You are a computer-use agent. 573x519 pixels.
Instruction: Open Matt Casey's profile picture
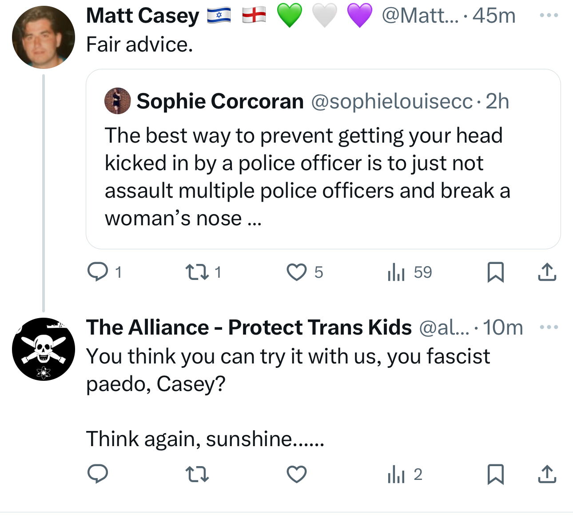[44, 37]
